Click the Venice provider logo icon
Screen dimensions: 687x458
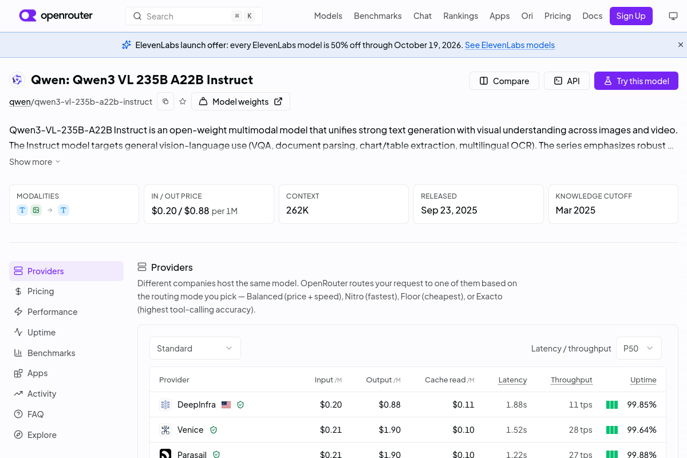(x=165, y=430)
